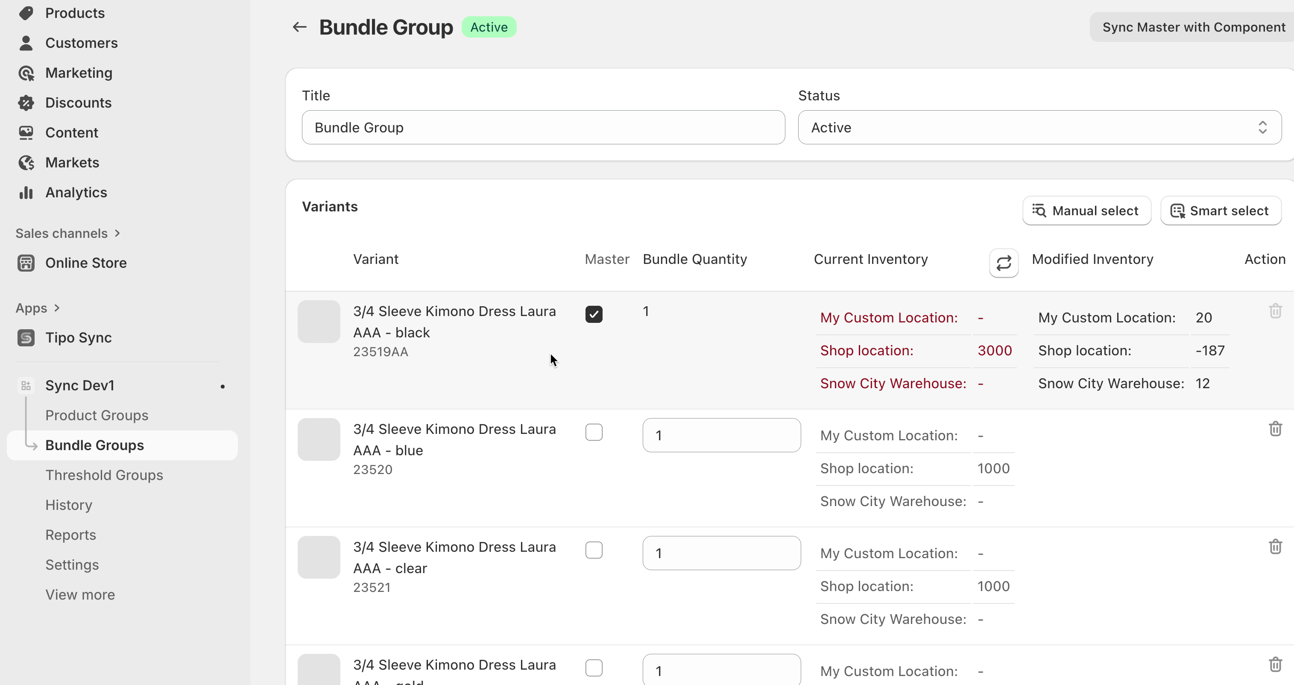Check Master box for clear variant

click(x=594, y=550)
